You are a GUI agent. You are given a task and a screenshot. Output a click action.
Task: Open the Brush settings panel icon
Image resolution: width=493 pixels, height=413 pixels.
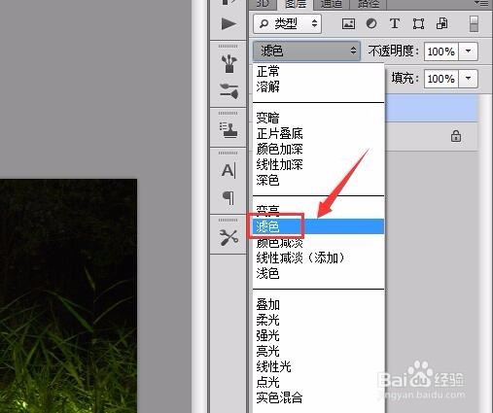pos(229,91)
